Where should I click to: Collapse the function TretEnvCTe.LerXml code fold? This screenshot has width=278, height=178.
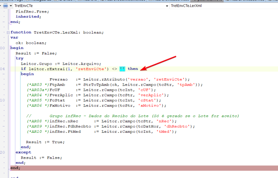tap(8, 32)
